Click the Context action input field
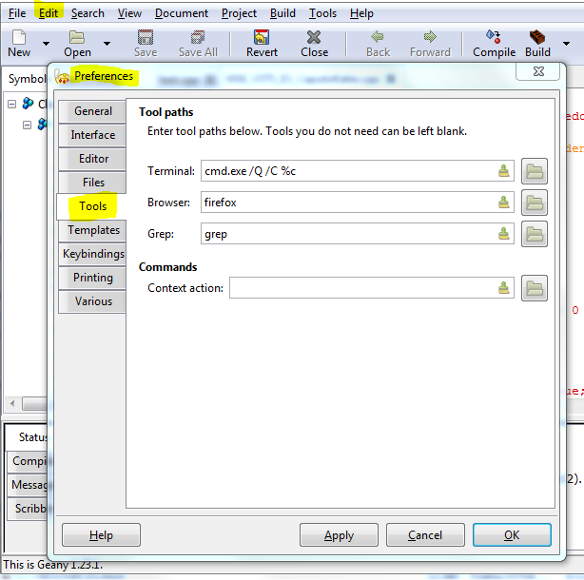 (361, 288)
